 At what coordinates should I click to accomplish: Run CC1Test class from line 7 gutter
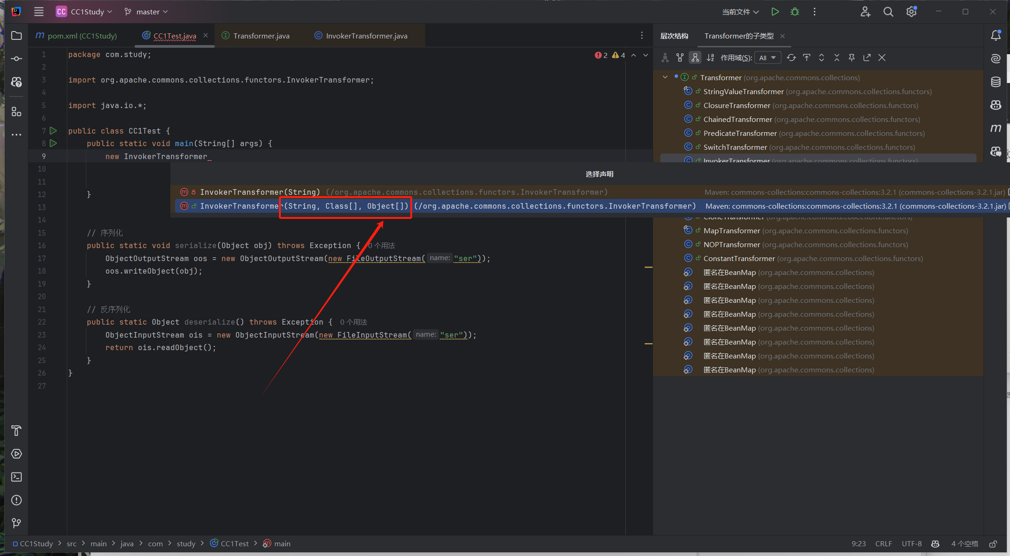(x=53, y=131)
